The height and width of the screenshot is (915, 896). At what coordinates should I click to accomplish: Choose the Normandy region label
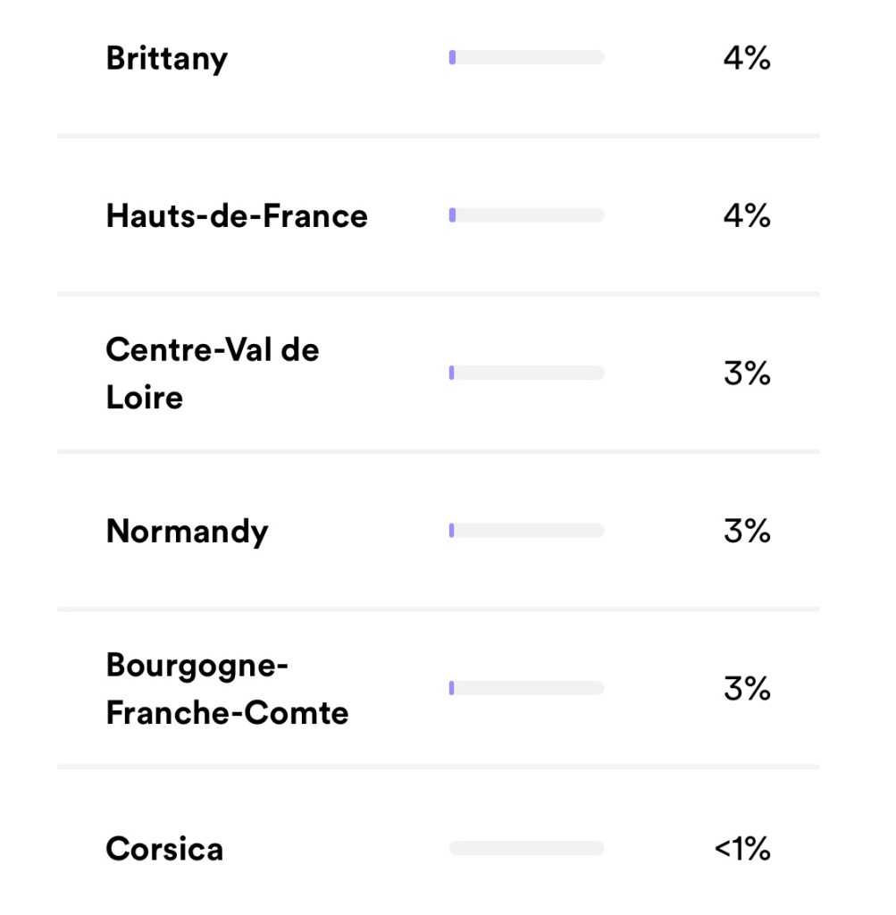pyautogui.click(x=187, y=532)
